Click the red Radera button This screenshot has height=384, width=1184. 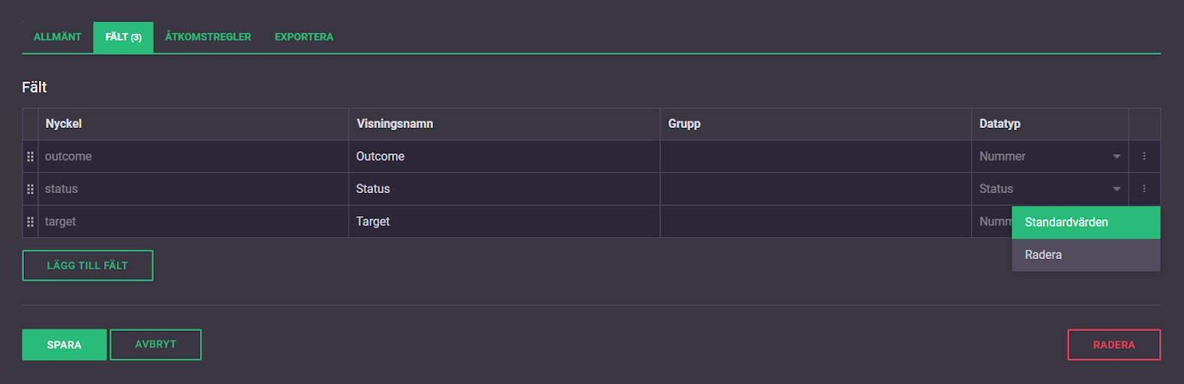click(1114, 345)
